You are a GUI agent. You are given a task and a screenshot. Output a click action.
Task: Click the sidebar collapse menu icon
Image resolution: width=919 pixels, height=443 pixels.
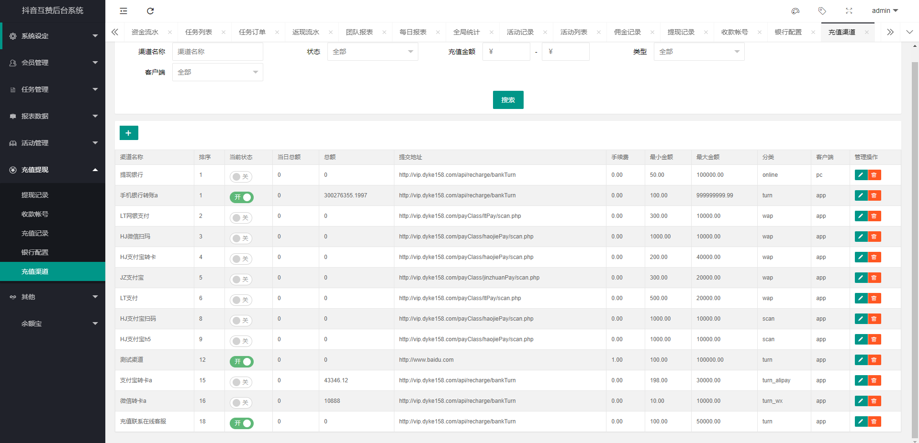pyautogui.click(x=123, y=11)
